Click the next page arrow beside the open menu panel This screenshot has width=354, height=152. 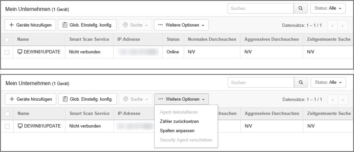click(x=343, y=99)
